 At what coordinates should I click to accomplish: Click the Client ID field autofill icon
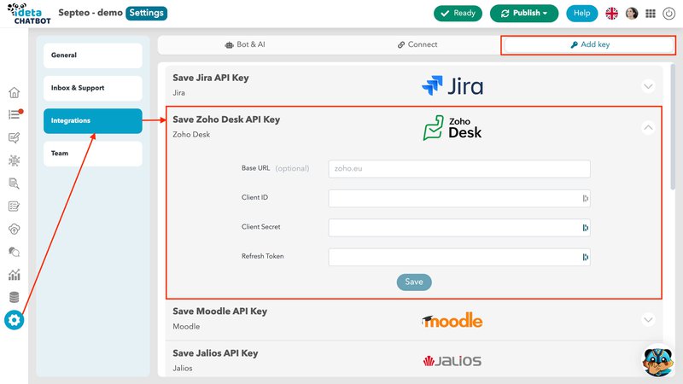586,199
